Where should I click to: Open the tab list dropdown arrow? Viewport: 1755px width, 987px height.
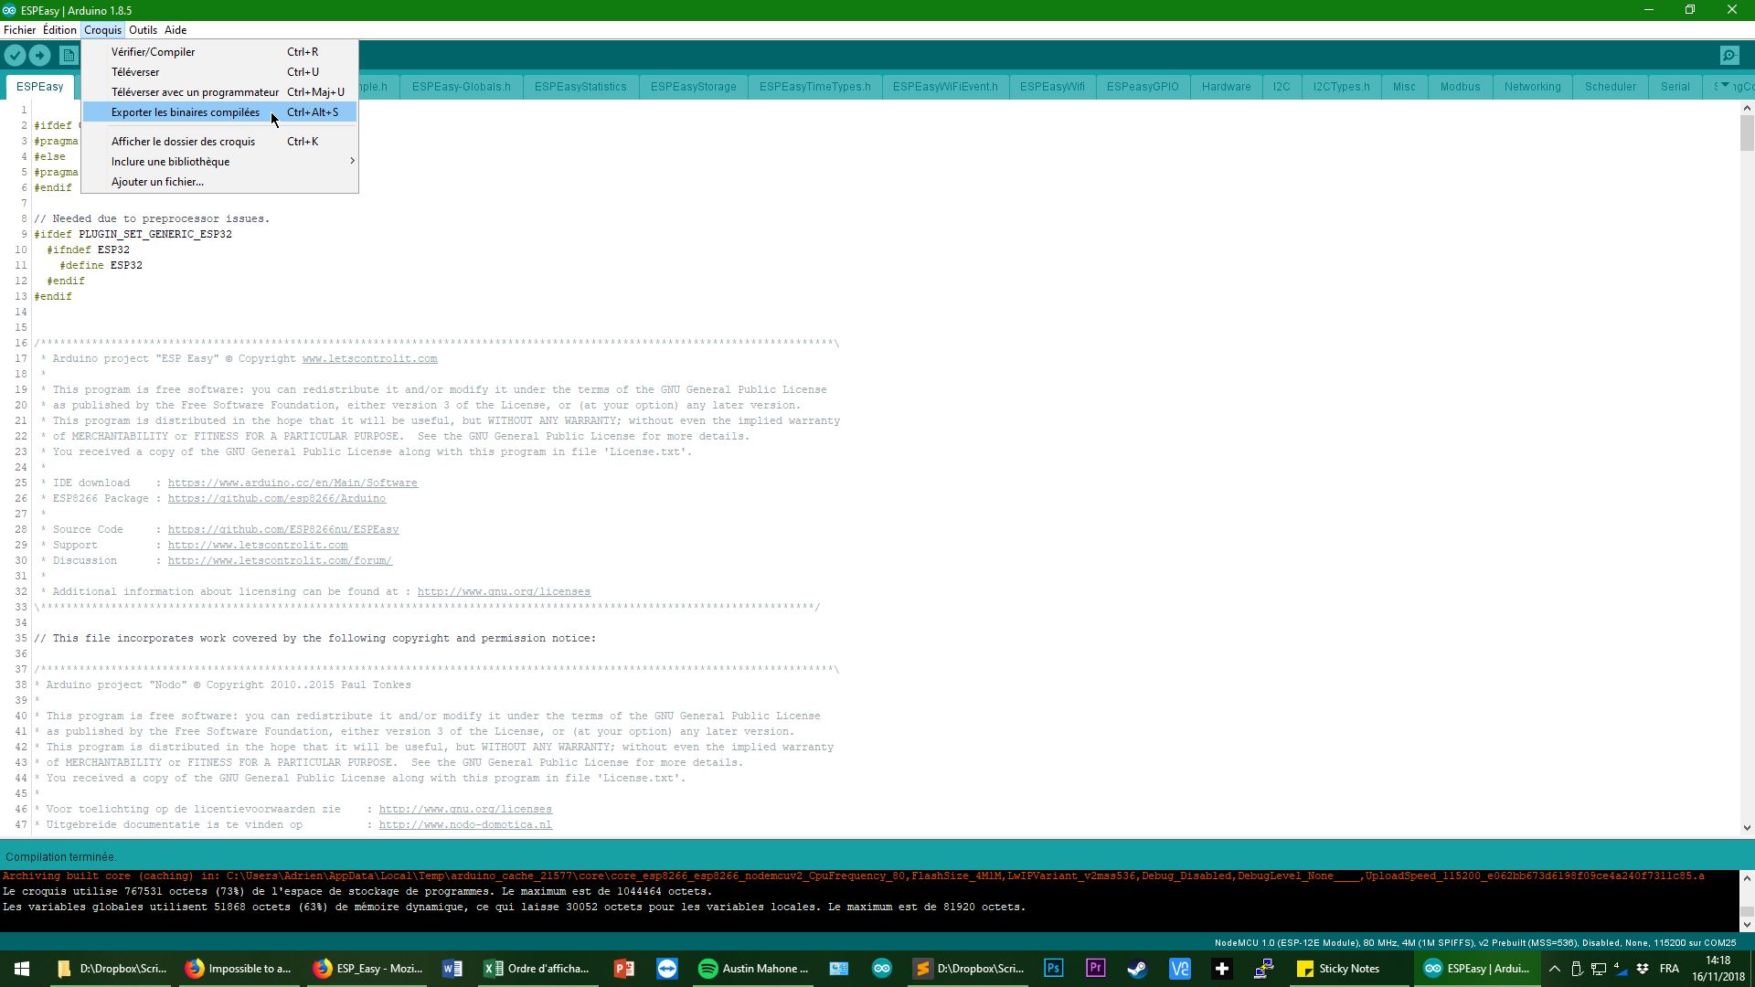click(x=1725, y=86)
